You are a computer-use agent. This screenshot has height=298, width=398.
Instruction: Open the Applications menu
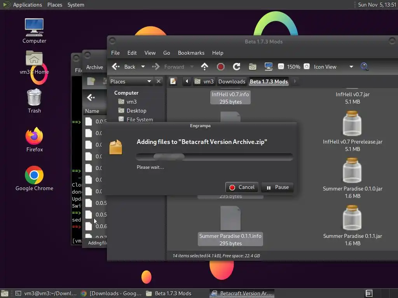pyautogui.click(x=28, y=5)
